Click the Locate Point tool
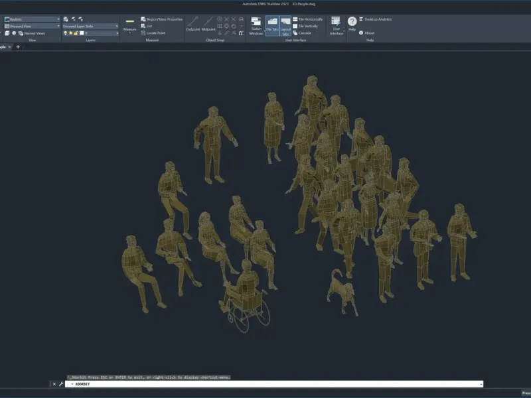Image resolution: width=531 pixels, height=398 pixels. (155, 33)
